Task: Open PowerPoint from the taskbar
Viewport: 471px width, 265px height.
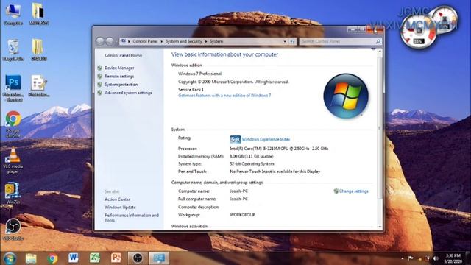Action: click(116, 258)
